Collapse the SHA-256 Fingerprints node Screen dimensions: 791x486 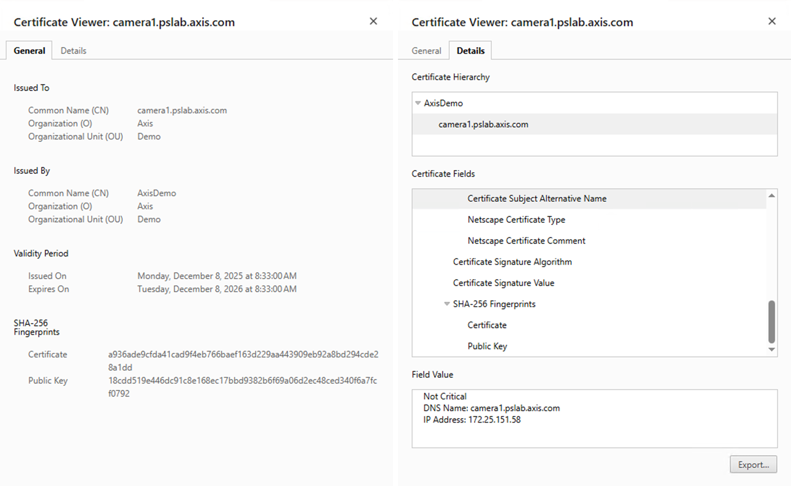coord(447,304)
